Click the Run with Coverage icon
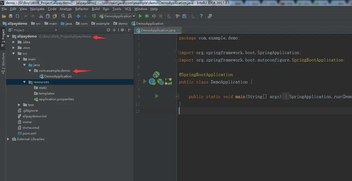Viewport: 352px width, 181px height. pos(154,16)
